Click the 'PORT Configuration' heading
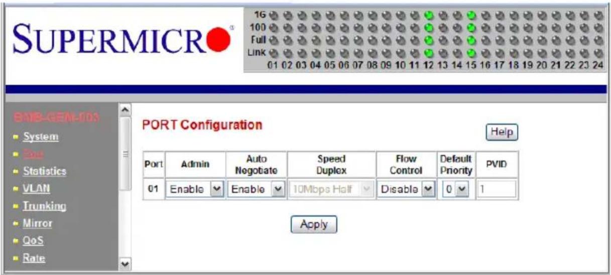Viewport: 611px width, 275px height. coord(202,125)
